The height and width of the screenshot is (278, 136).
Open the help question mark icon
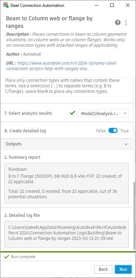pyautogui.click(x=118, y=23)
